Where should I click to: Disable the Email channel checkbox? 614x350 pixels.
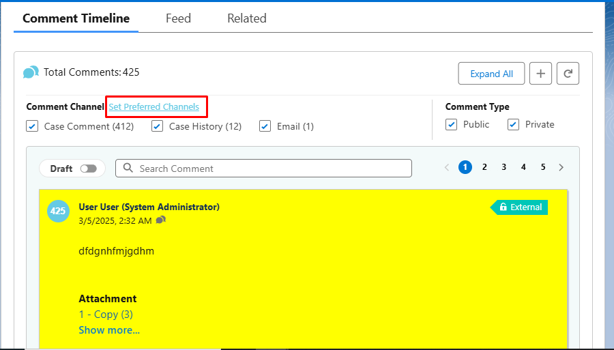tap(265, 126)
